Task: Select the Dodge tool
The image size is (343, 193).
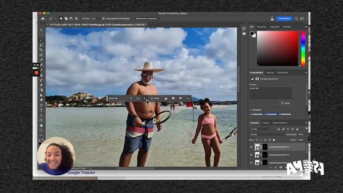Action: [x=41, y=100]
